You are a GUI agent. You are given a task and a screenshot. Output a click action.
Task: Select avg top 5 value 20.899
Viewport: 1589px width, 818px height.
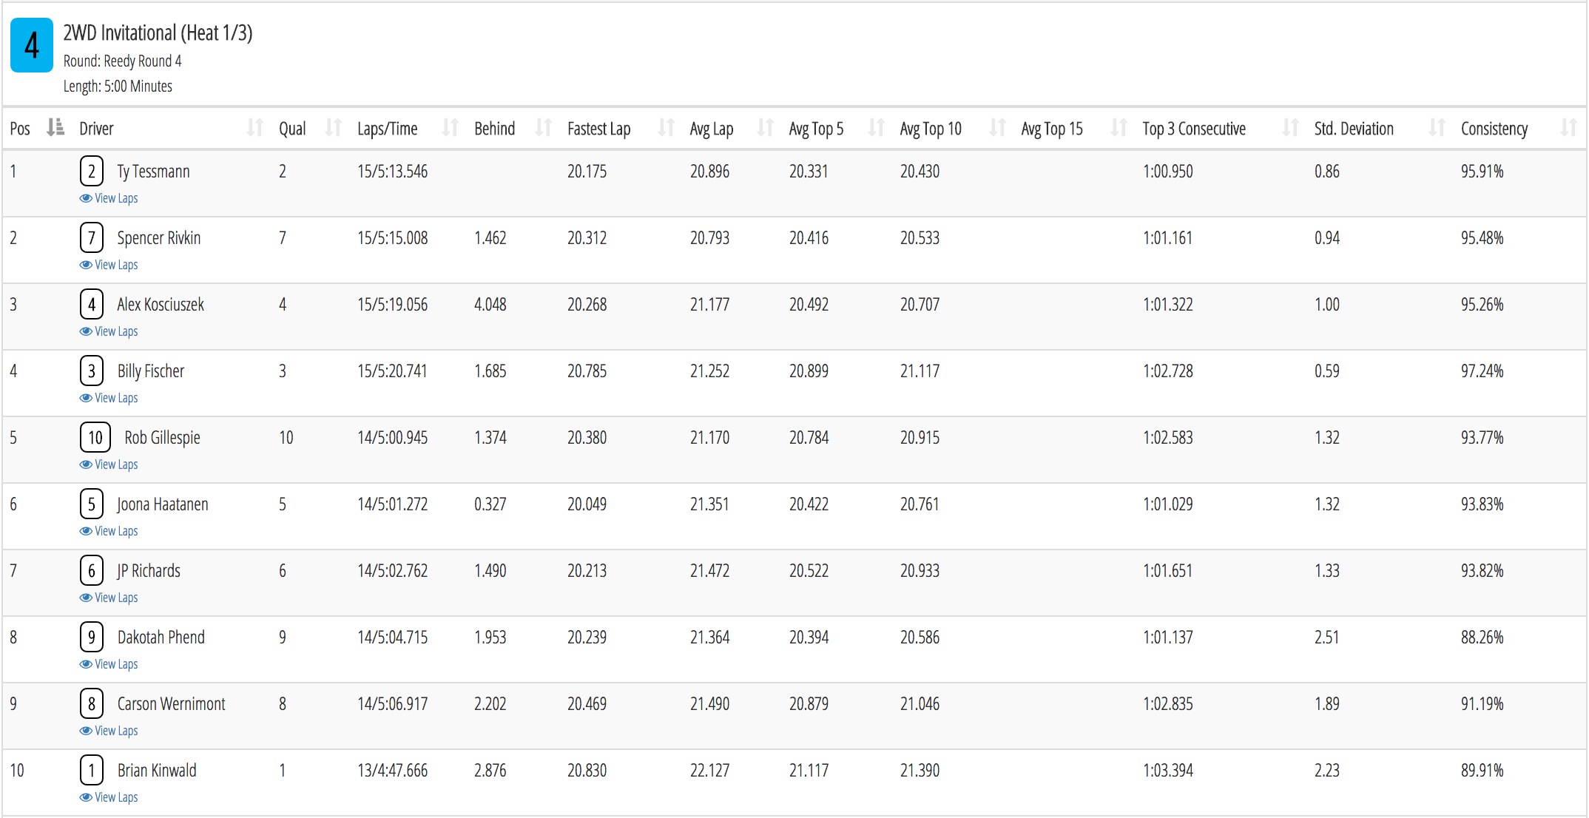(809, 371)
